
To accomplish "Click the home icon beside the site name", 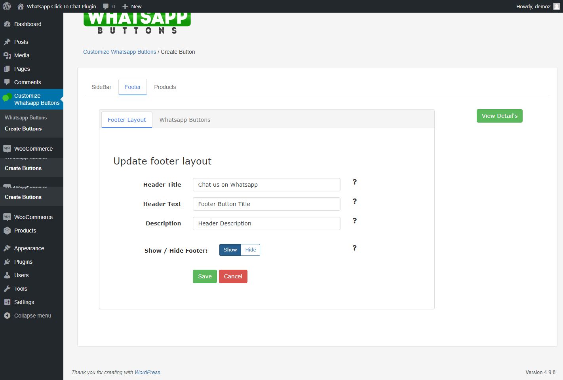I will (x=21, y=6).
